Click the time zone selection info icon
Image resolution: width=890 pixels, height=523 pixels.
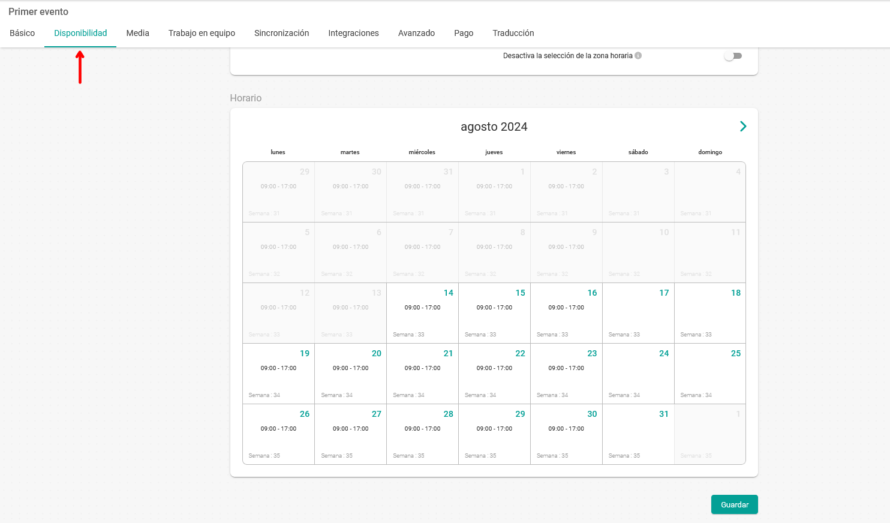(x=638, y=56)
